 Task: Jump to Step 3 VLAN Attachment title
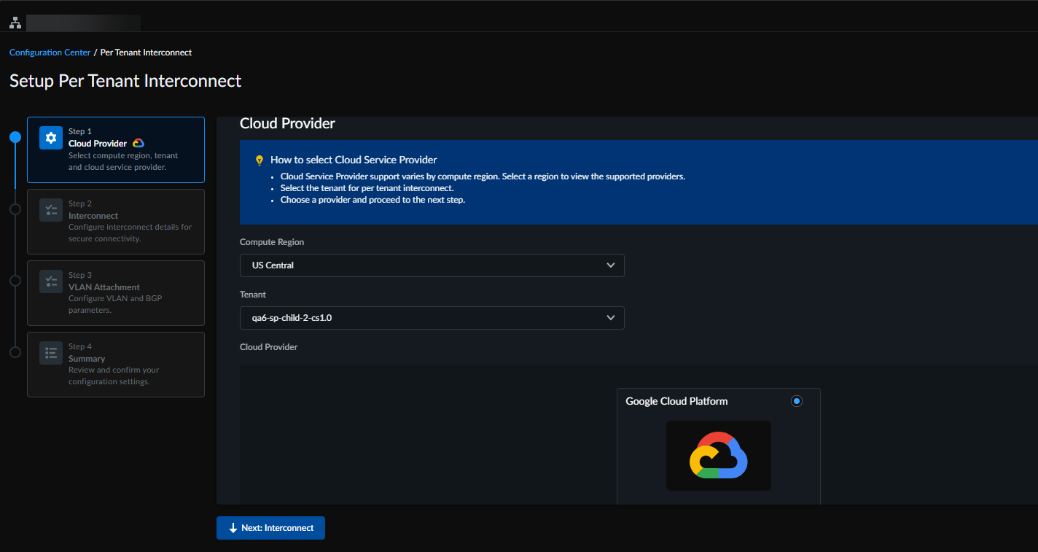(104, 287)
